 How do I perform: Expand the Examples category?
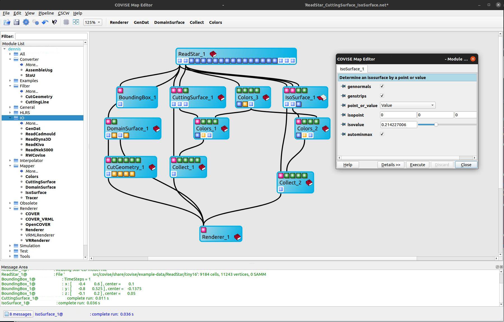[10, 81]
